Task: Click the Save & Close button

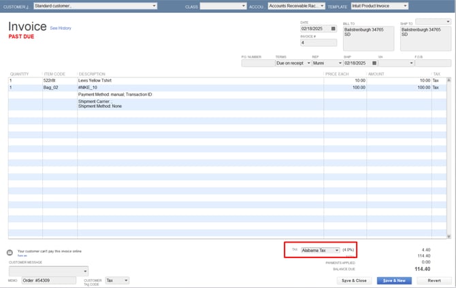Action: click(354, 280)
